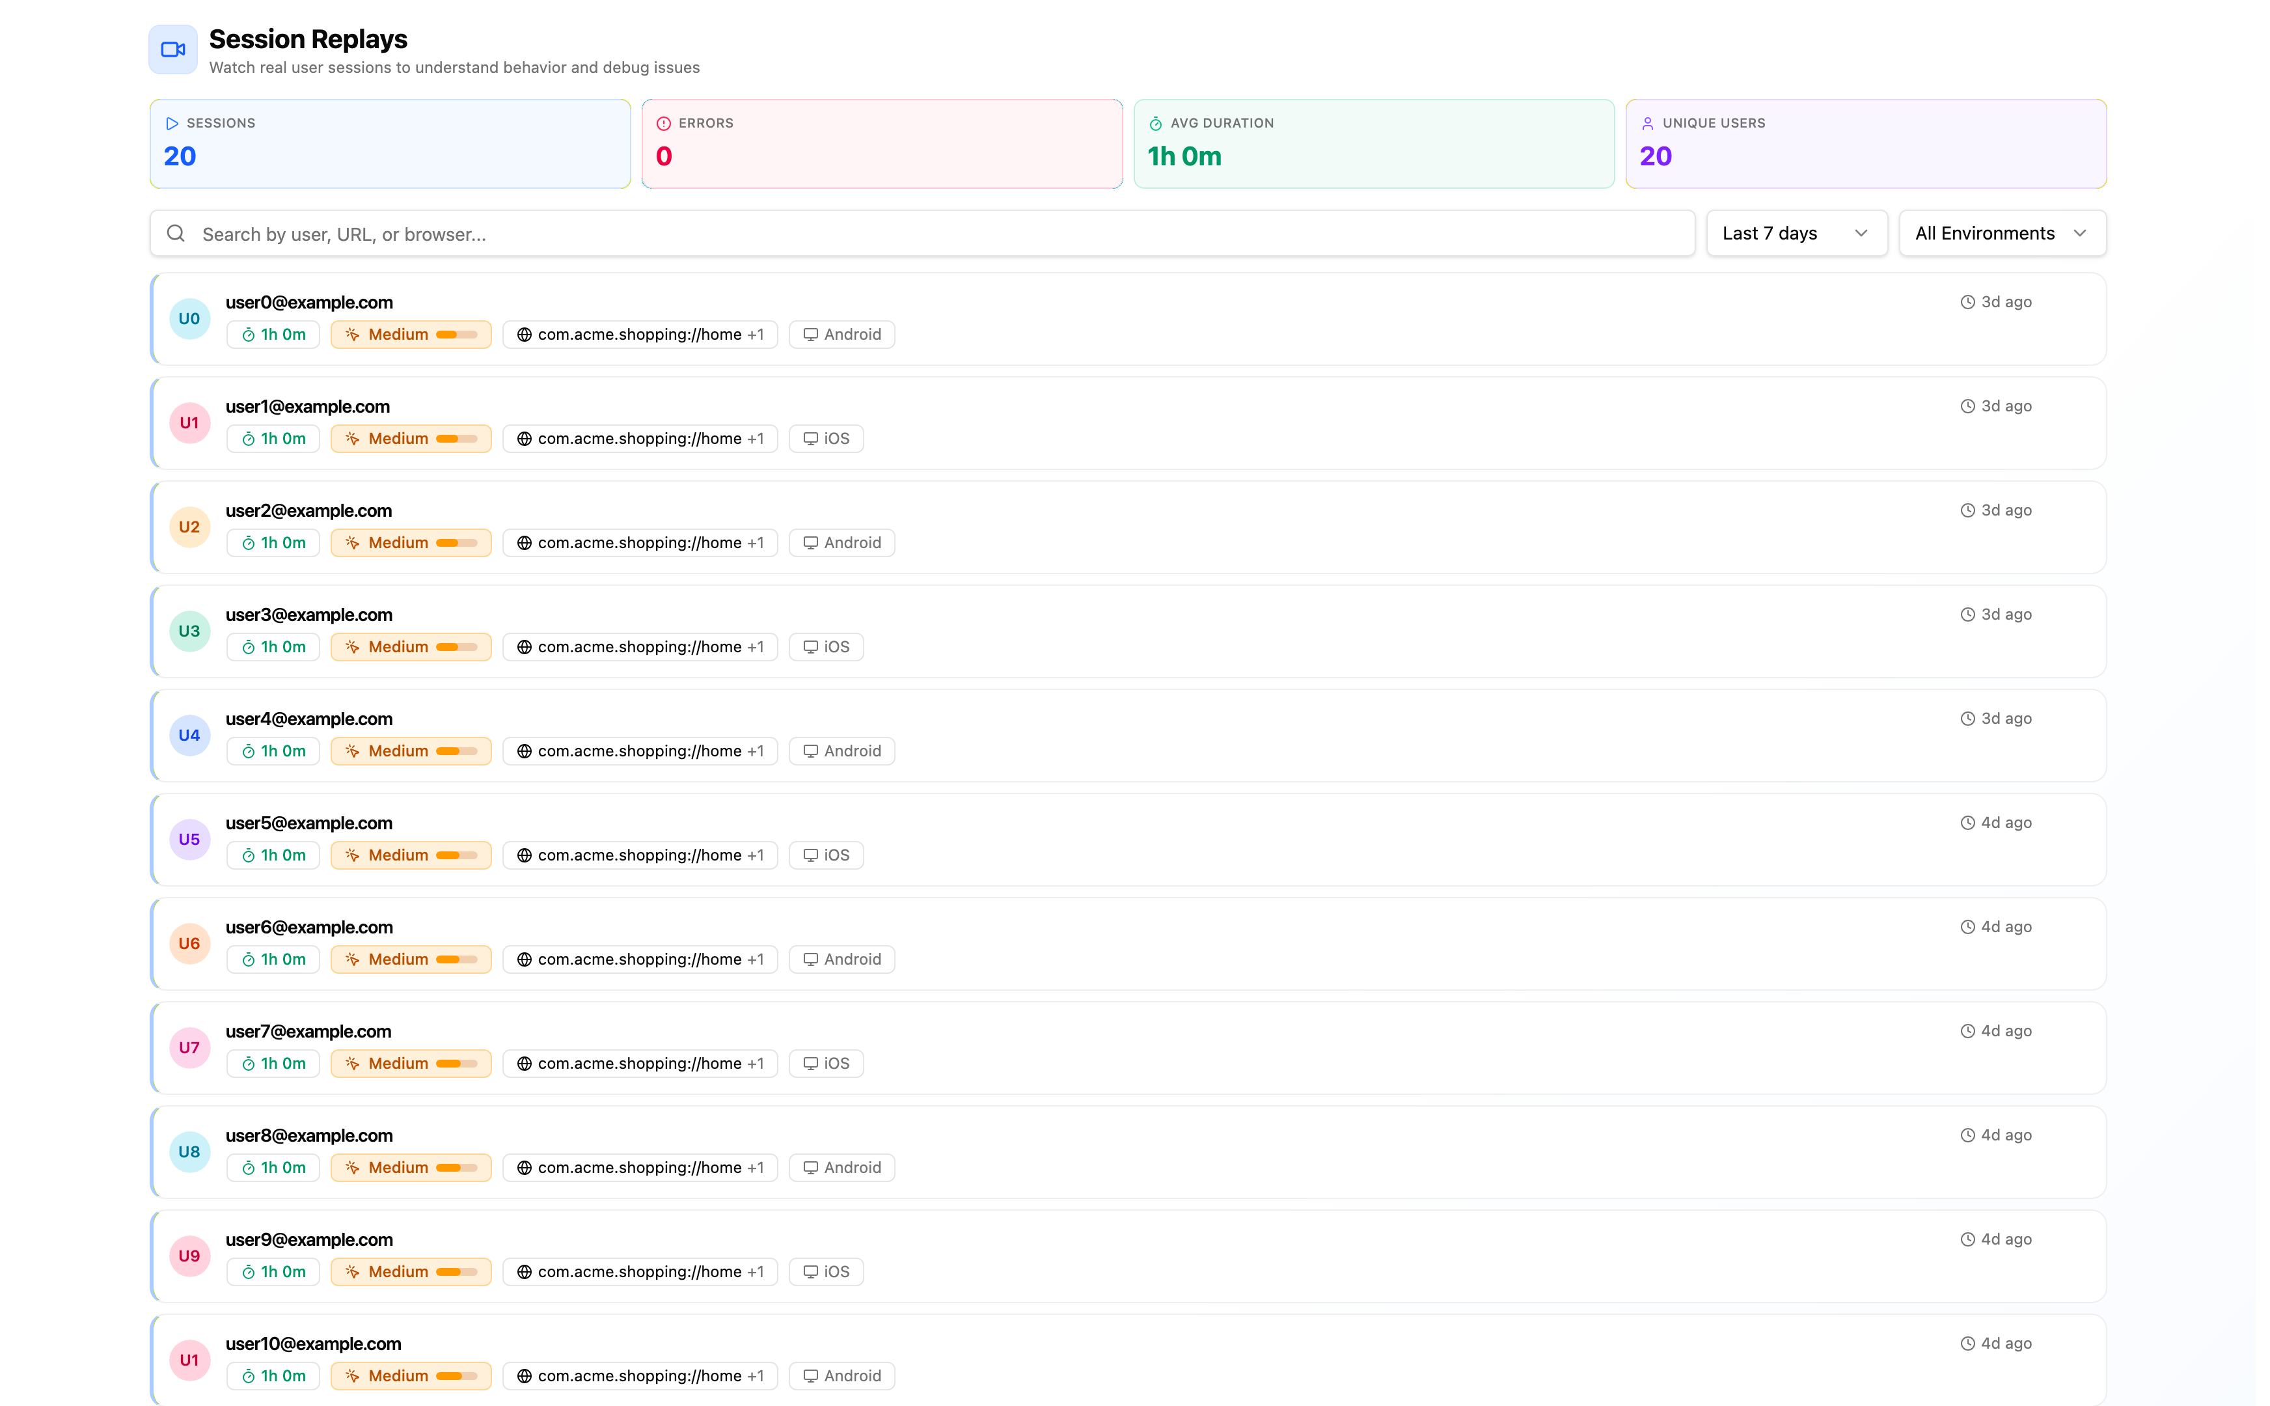Click the person icon in Unique Users card
2270x1406 pixels.
[1647, 124]
